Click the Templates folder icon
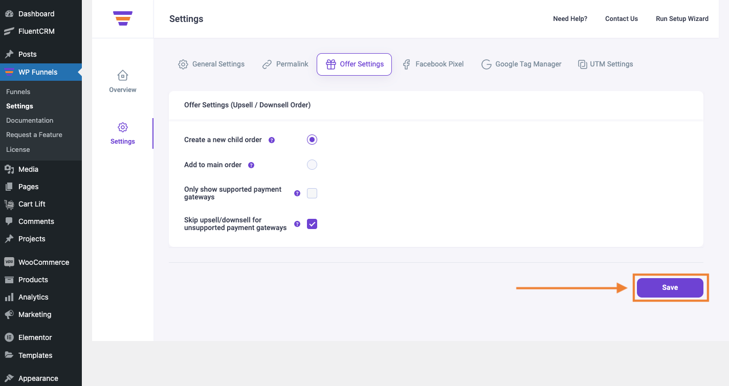The image size is (729, 386). [9, 355]
